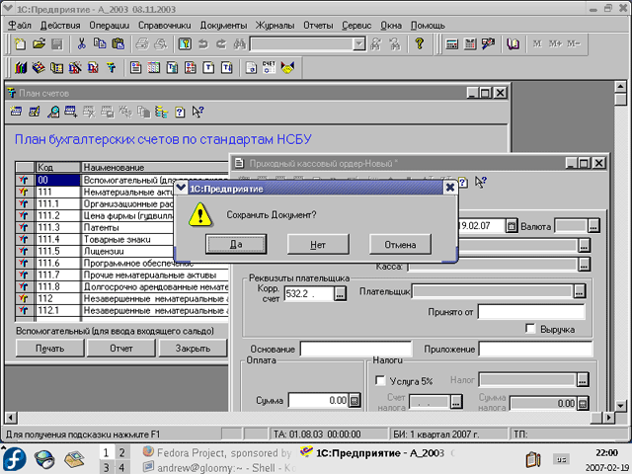Open the Fedora start menu icon
Viewport: 632px width, 474px height.
coord(14,459)
